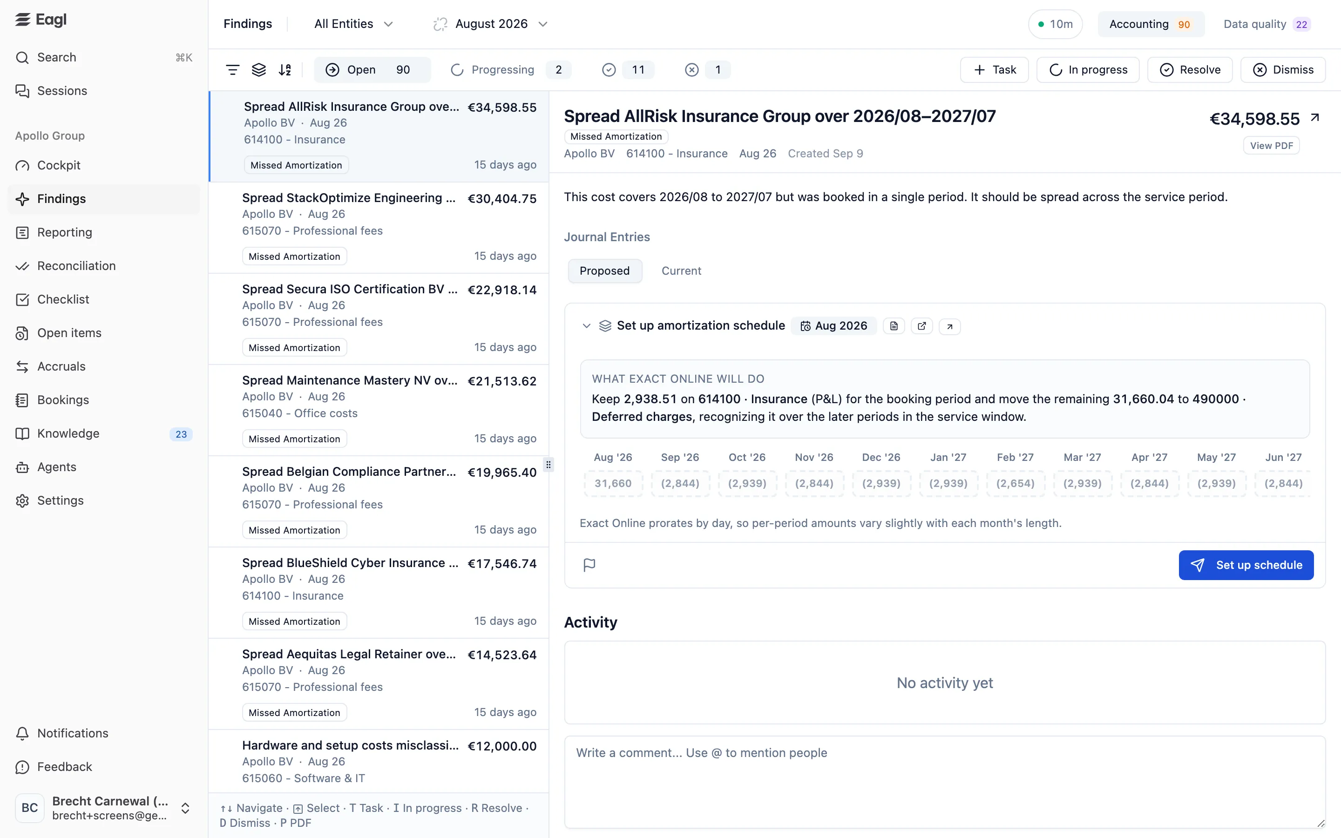Click the Resolve button
The image size is (1341, 838).
coord(1190,70)
